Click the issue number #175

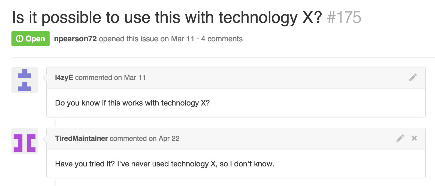344,17
